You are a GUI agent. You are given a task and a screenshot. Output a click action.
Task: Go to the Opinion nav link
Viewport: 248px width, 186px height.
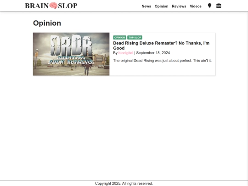point(161,6)
